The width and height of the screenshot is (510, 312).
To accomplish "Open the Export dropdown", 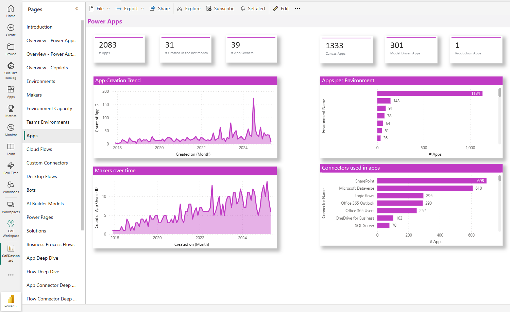I will point(130,8).
